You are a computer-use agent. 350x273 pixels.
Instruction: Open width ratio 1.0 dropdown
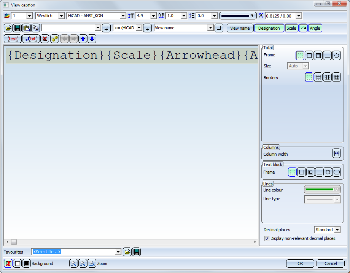[x=184, y=16]
